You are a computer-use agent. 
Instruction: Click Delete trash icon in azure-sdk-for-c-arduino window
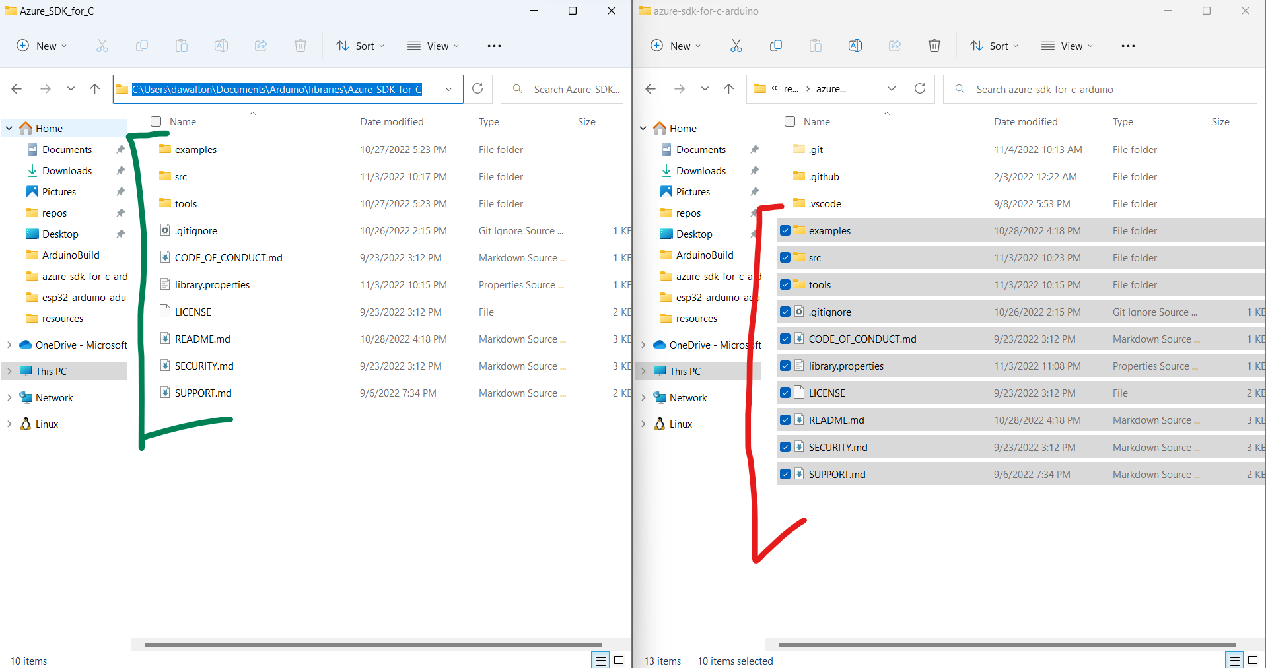pyautogui.click(x=934, y=46)
